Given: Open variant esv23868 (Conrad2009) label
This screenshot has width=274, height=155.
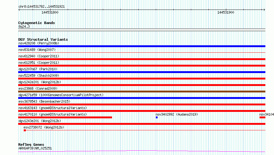Looking at the screenshot, I should (x=38, y=88).
